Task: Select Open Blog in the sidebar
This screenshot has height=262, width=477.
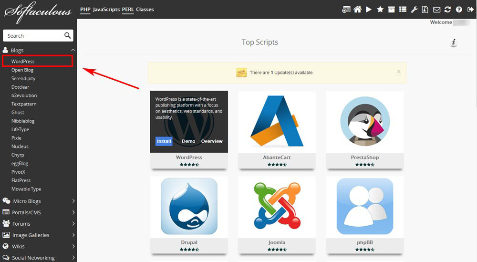Action: click(x=22, y=70)
